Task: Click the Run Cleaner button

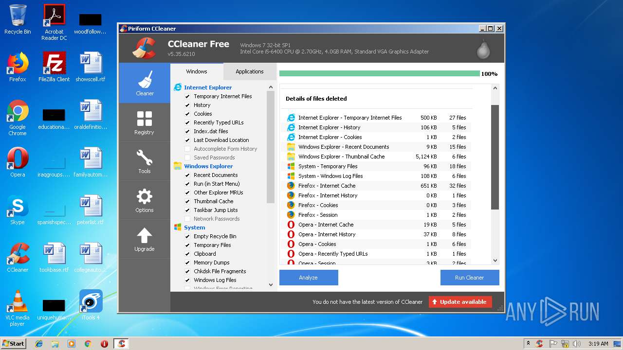Action: [x=470, y=278]
